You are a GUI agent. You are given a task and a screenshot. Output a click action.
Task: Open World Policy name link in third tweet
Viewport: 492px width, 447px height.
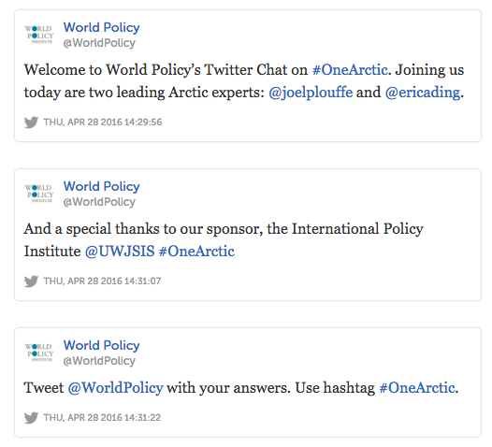(x=102, y=346)
